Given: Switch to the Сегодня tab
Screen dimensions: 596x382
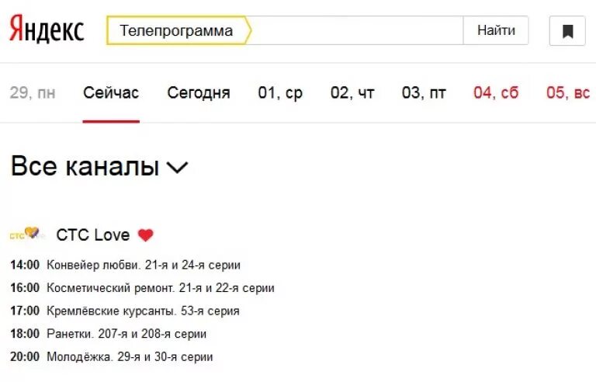Looking at the screenshot, I should point(199,93).
